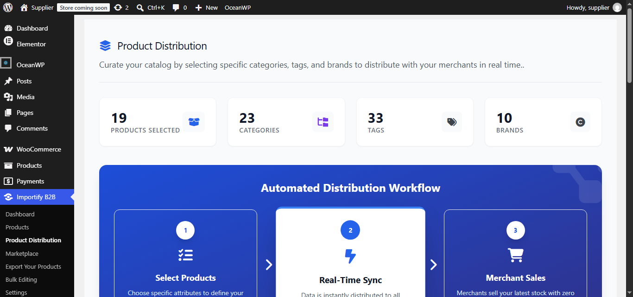Click the 33 Tags count
Viewport: 633px width, 297px height.
[x=376, y=118]
